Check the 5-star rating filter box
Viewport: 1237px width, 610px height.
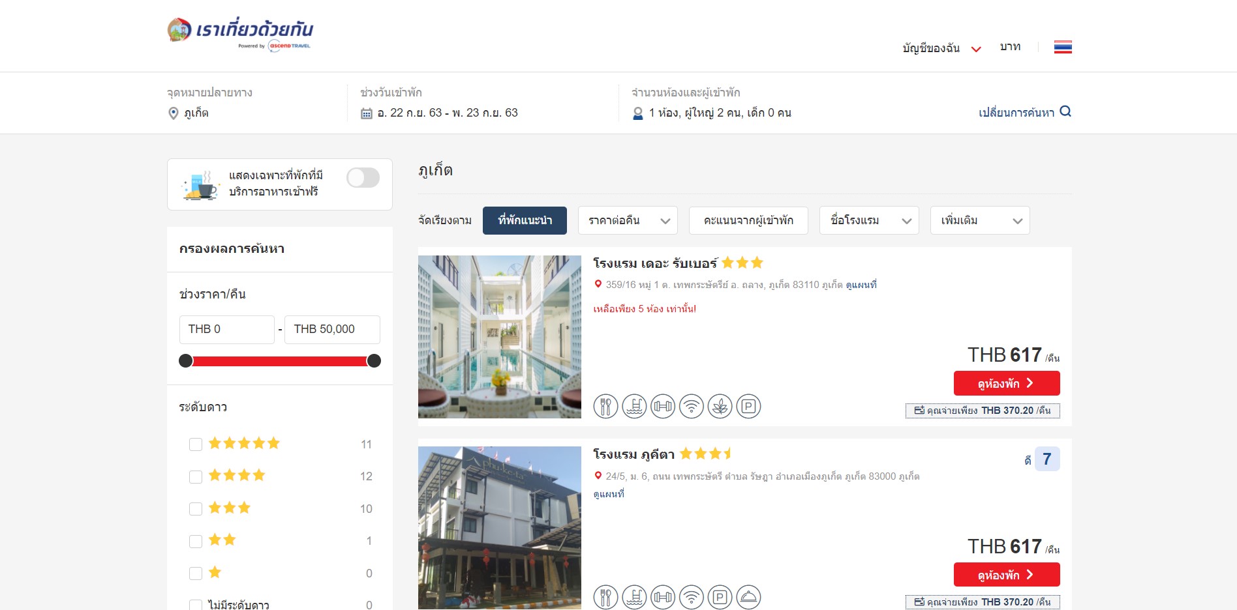(196, 444)
